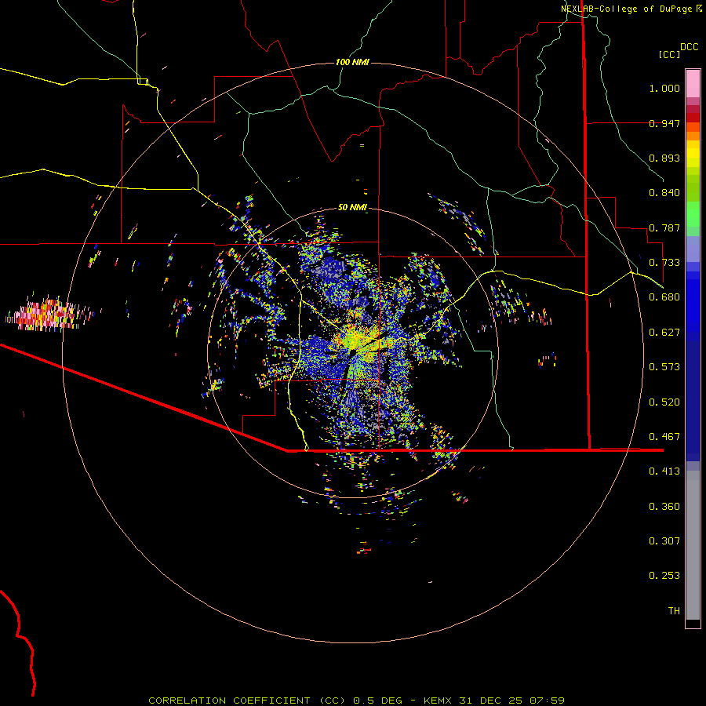Click the 100 NMI range ring label
Viewport: 706px width, 706px height.
pyautogui.click(x=352, y=62)
